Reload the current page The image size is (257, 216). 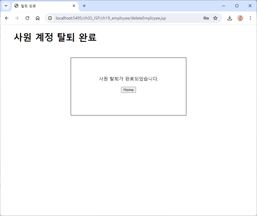(27, 18)
